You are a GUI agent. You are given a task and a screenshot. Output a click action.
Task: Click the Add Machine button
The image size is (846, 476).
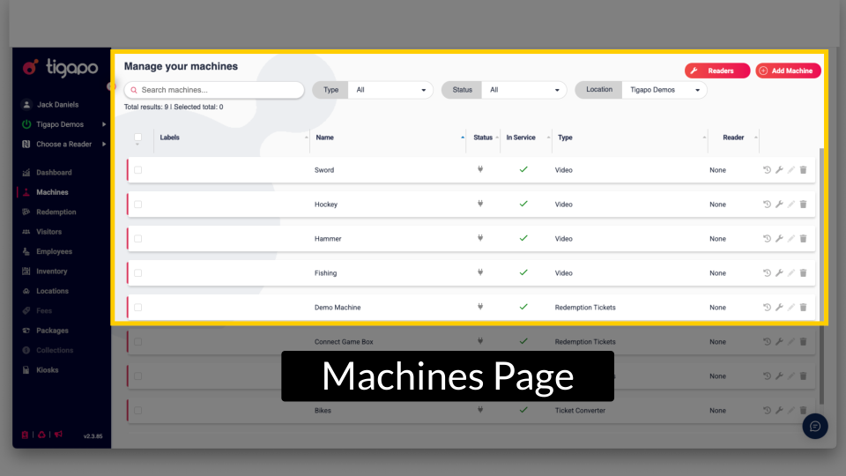tap(788, 71)
